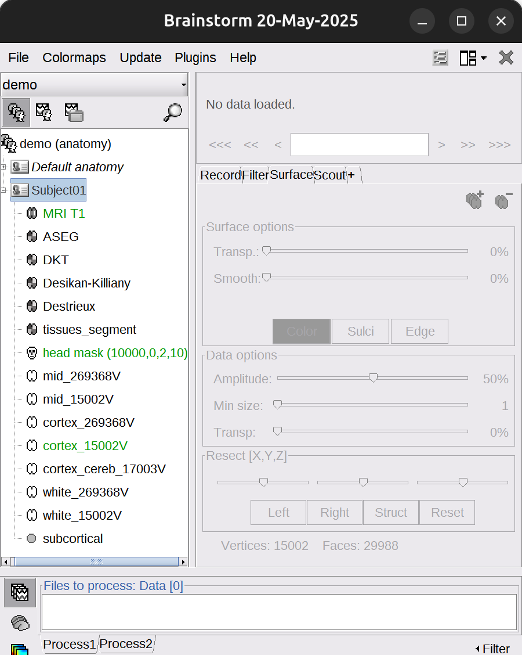Click the remove surface icon
The image size is (522, 655).
(x=503, y=201)
